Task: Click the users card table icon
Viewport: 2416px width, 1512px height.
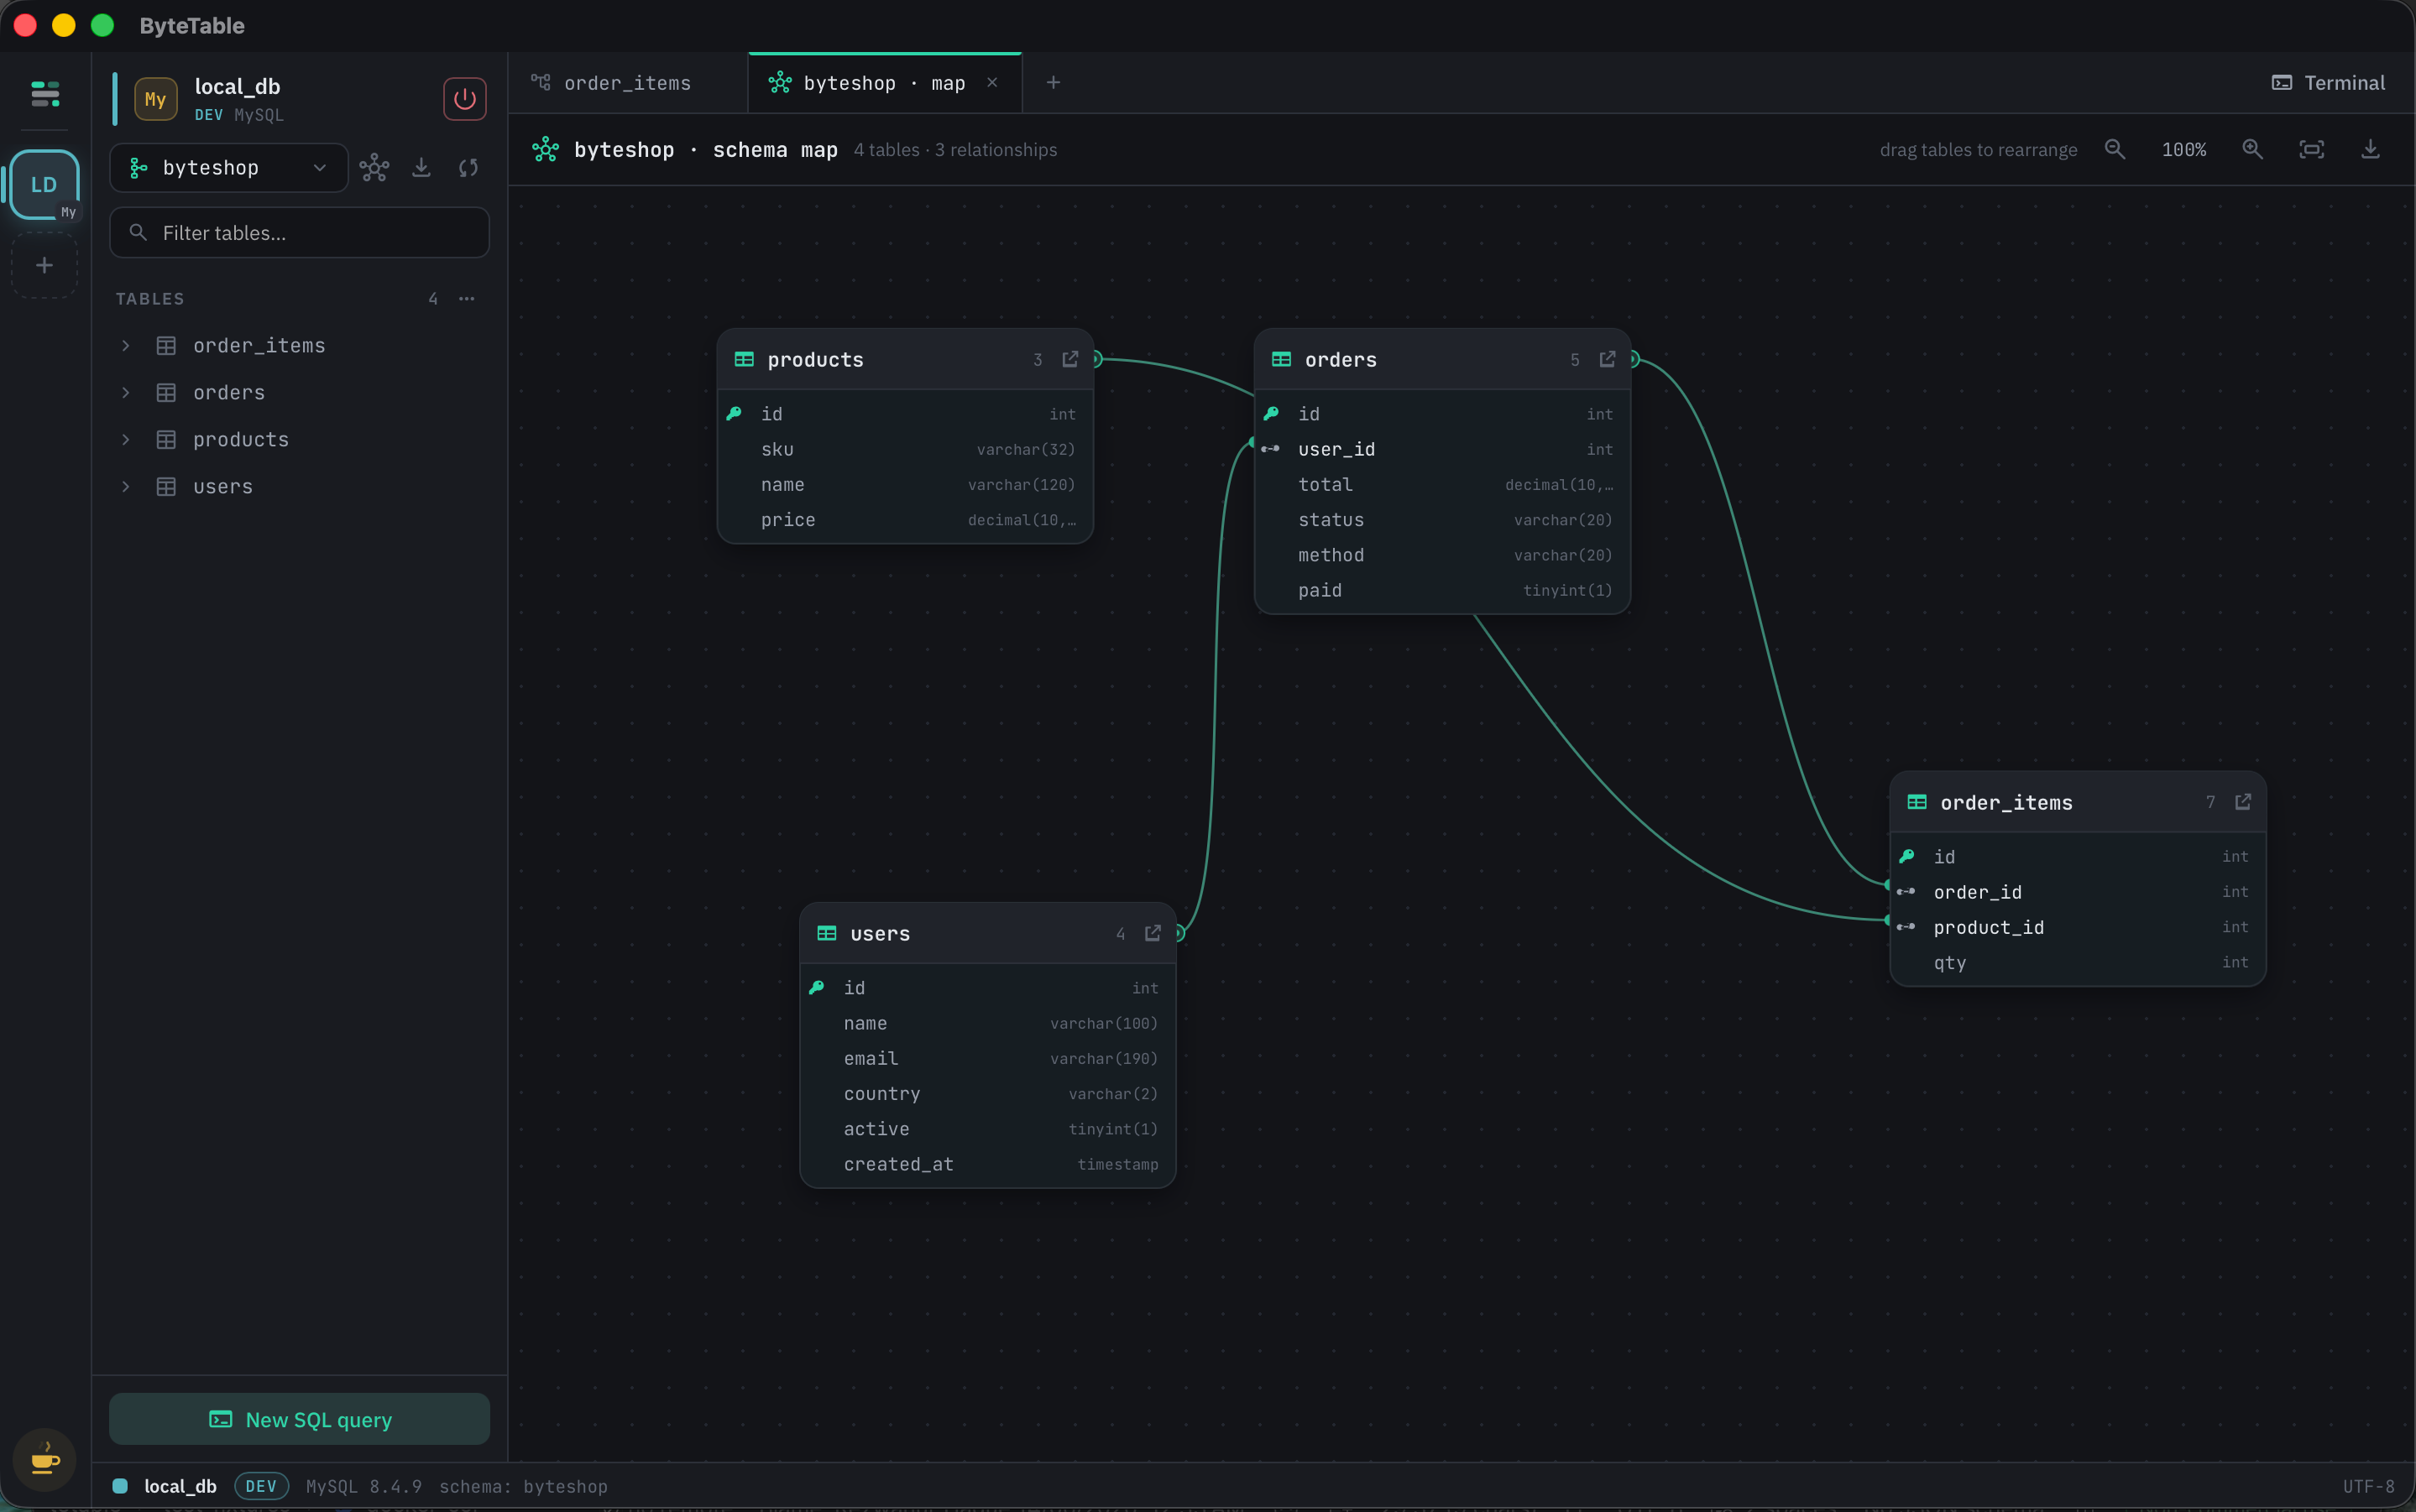Action: click(826, 933)
